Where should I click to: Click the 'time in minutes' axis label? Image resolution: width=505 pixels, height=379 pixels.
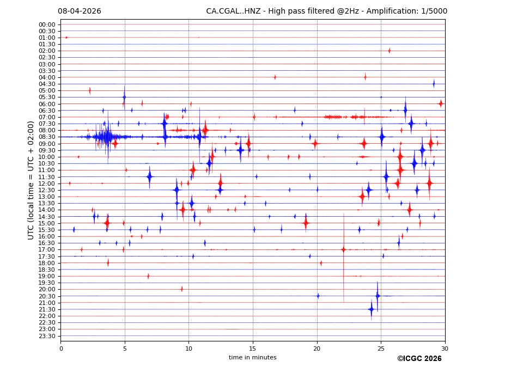click(252, 357)
